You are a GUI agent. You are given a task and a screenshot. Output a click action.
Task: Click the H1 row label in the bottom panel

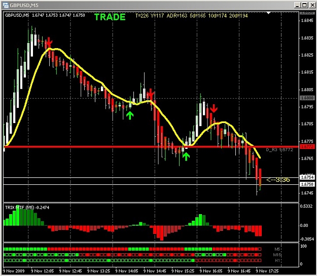click(x=277, y=261)
